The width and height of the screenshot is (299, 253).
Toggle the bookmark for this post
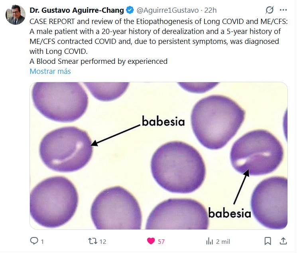(x=268, y=241)
